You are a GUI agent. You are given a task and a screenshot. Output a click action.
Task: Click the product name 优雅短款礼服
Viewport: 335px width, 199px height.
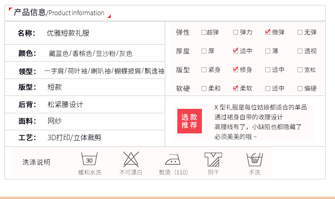[x=68, y=33]
